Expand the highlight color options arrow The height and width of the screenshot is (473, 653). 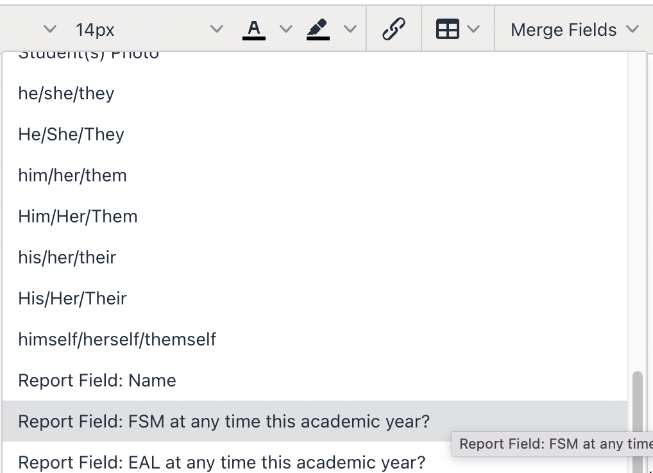click(x=350, y=29)
